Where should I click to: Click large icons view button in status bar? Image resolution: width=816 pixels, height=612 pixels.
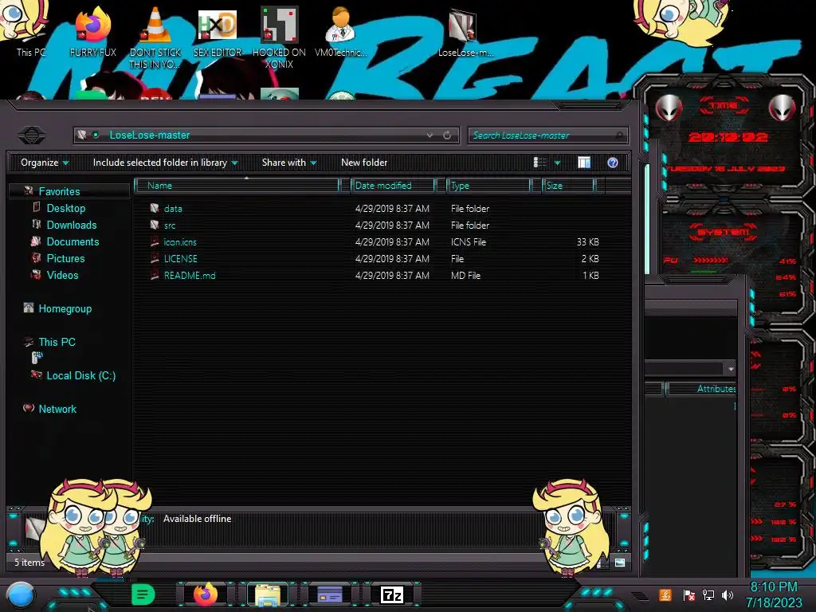620,563
